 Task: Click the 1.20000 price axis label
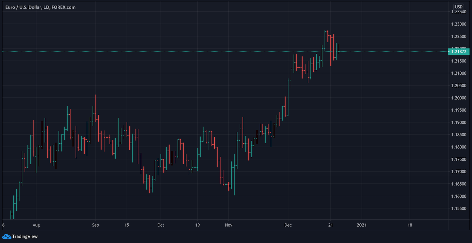pyautogui.click(x=459, y=98)
